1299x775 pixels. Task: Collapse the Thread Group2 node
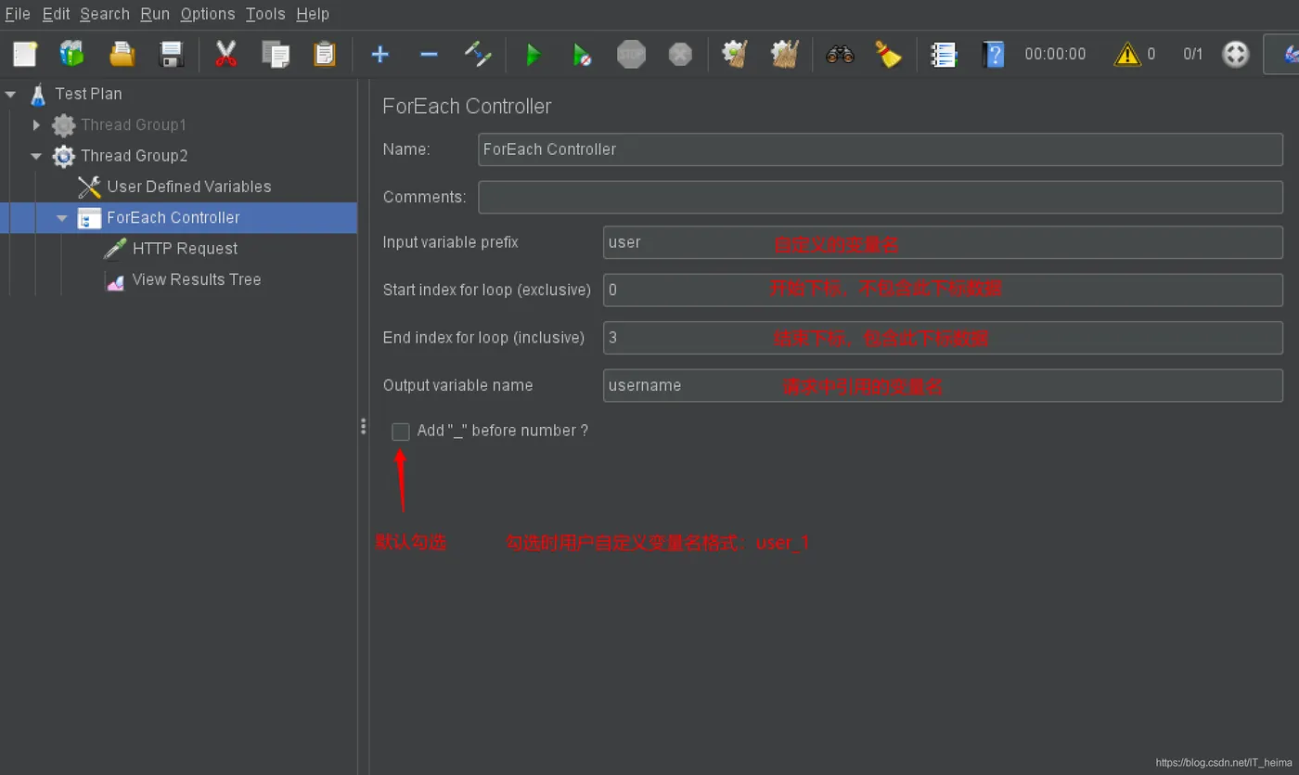[x=36, y=156]
